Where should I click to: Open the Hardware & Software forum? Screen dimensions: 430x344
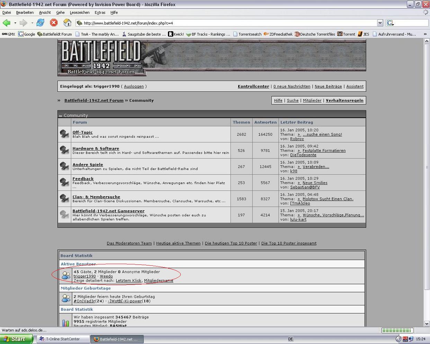96,148
